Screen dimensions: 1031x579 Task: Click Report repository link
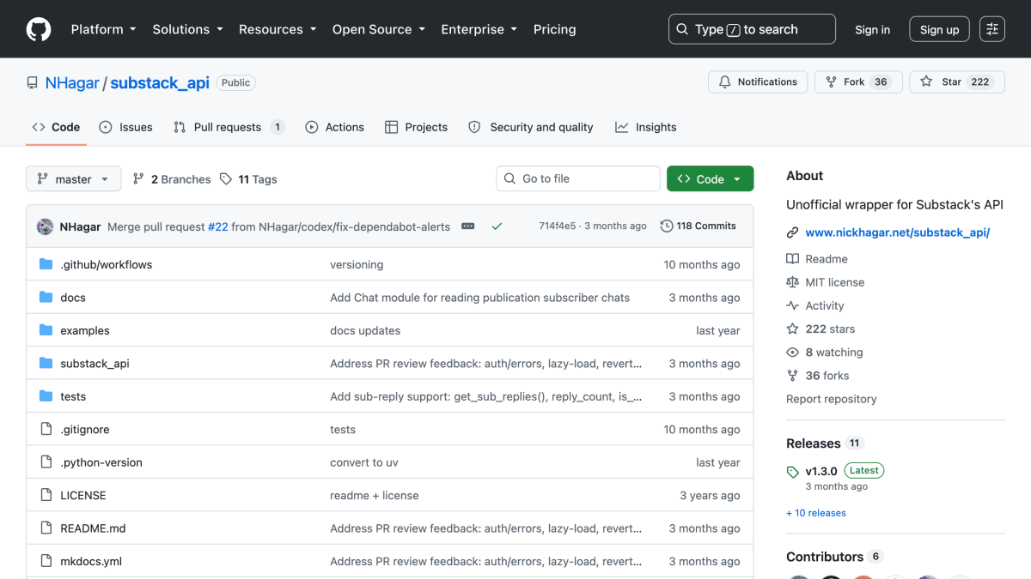[x=832, y=399]
